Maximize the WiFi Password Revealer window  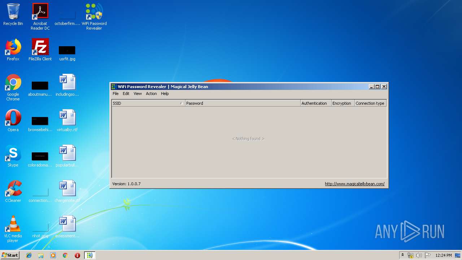pos(378,87)
